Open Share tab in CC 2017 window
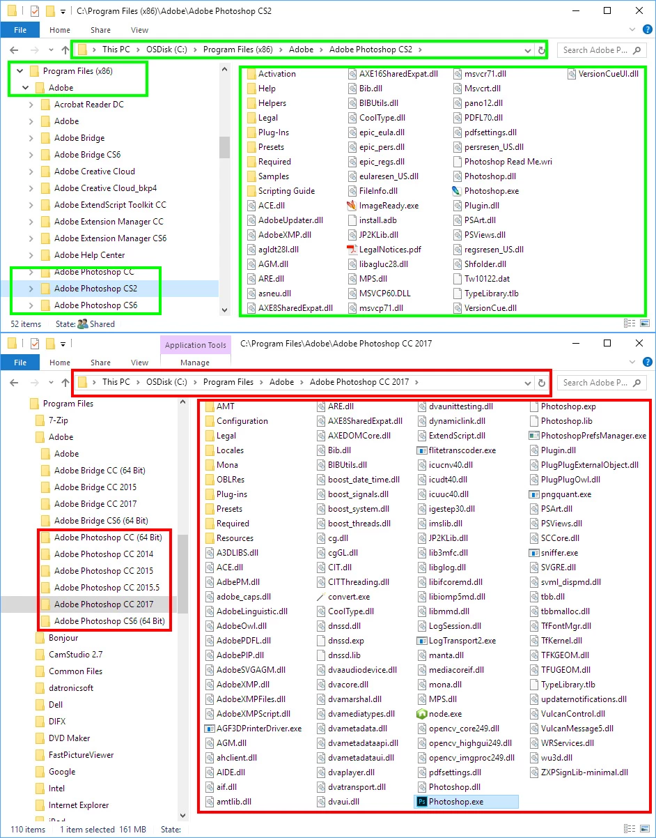This screenshot has width=656, height=838. click(x=100, y=363)
